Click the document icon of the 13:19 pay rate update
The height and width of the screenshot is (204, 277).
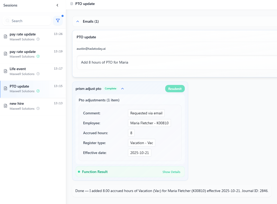coord(5,54)
